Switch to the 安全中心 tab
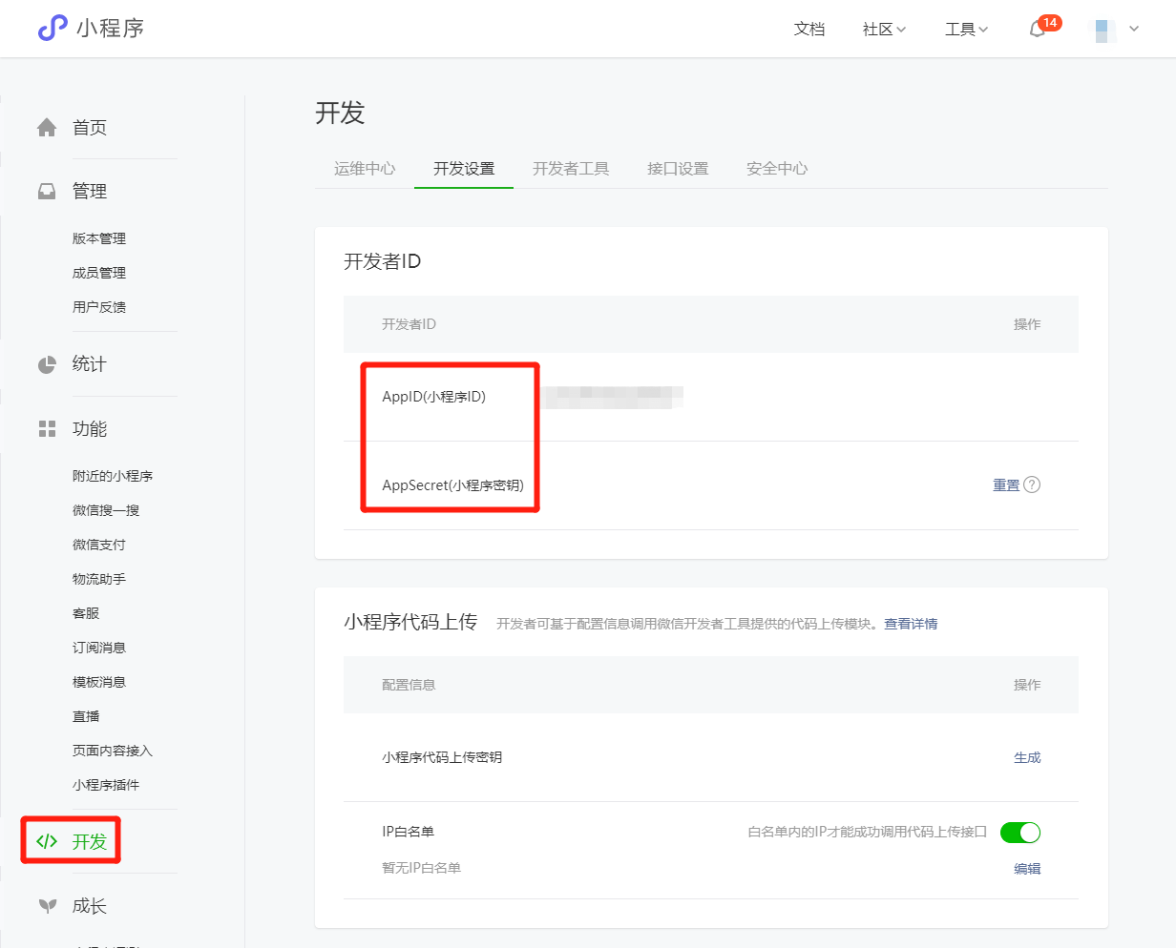Image resolution: width=1176 pixels, height=948 pixels. point(777,169)
